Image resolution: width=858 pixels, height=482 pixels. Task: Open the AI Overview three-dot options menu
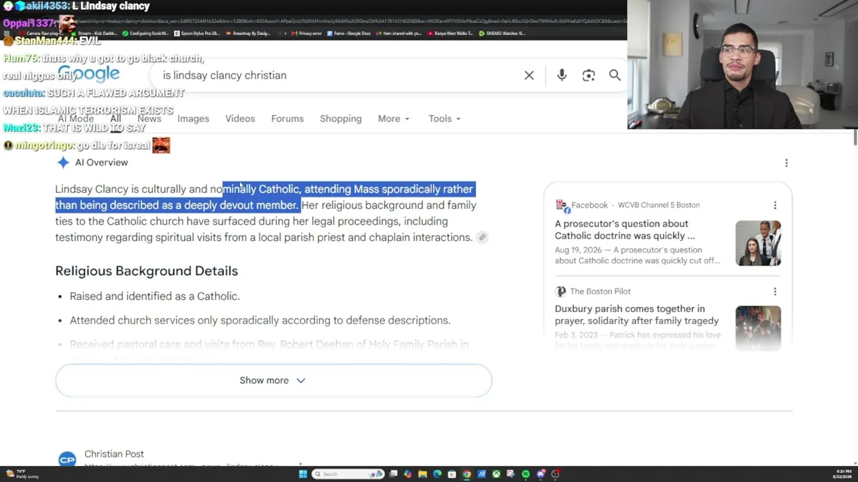coord(786,163)
